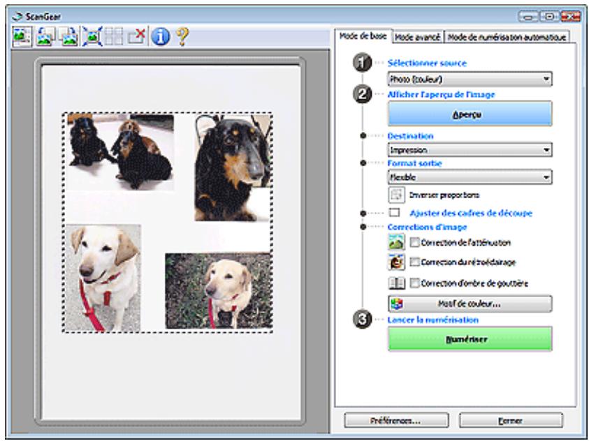Click the Correction du rétroéclairage icon

[x=396, y=262]
